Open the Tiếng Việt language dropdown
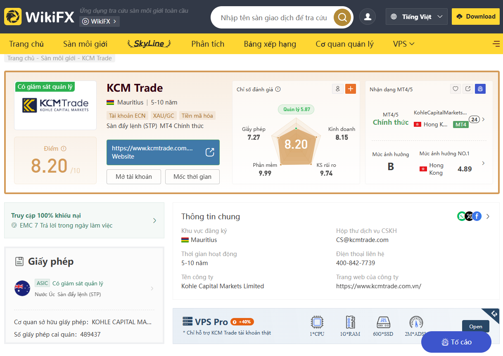Viewport: 503px width, 356px height. (x=416, y=17)
